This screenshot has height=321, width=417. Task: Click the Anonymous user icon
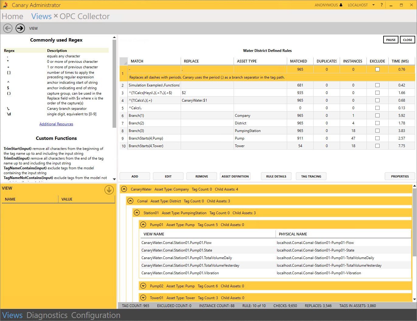tap(341, 5)
